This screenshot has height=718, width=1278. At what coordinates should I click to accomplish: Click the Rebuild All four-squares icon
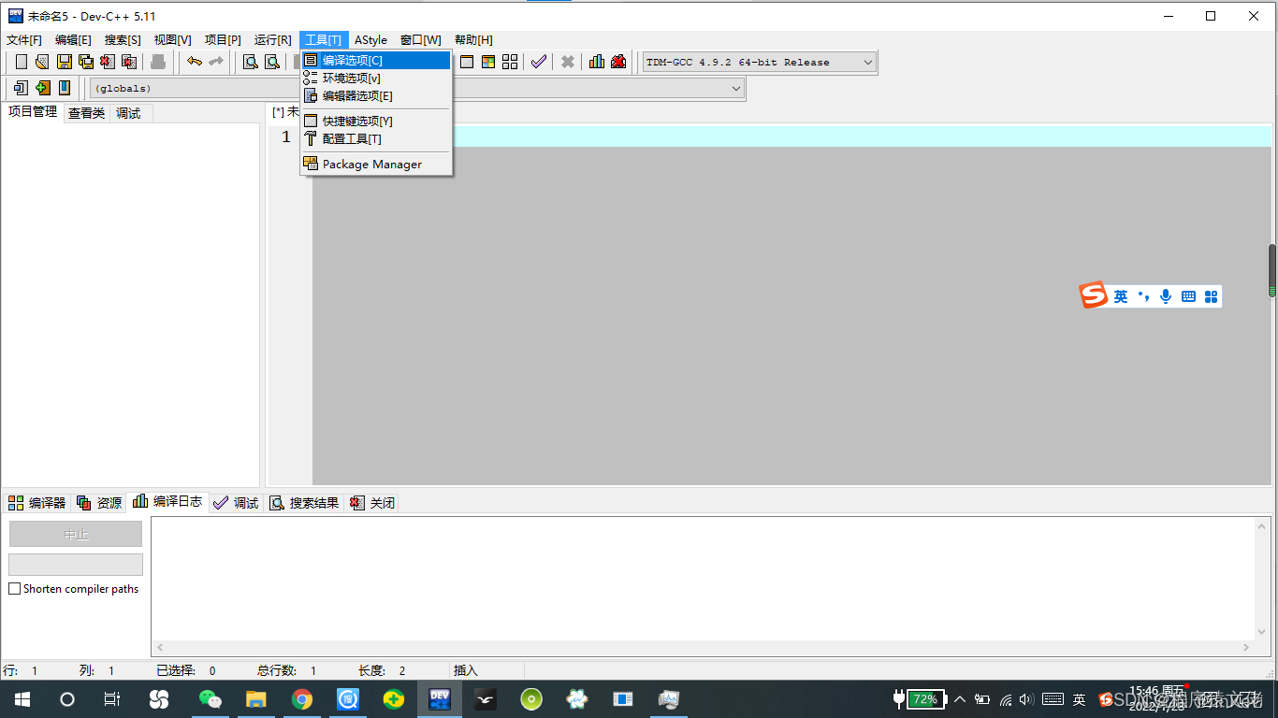click(x=510, y=62)
